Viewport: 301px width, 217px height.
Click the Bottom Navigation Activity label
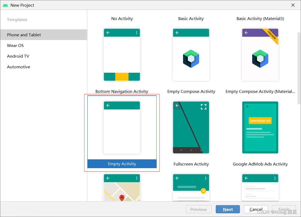[x=122, y=92]
